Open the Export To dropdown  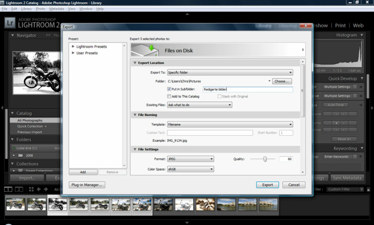[230, 72]
